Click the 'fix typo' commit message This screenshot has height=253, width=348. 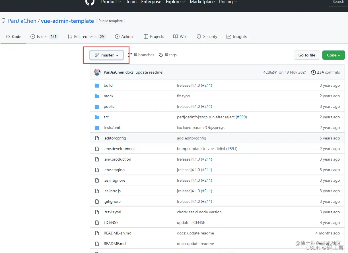184,96
